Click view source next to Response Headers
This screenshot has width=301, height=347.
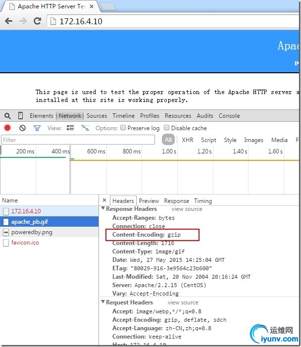[187, 209]
